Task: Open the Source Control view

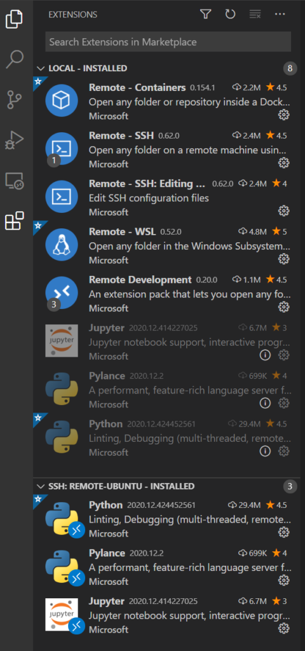Action: [x=15, y=100]
